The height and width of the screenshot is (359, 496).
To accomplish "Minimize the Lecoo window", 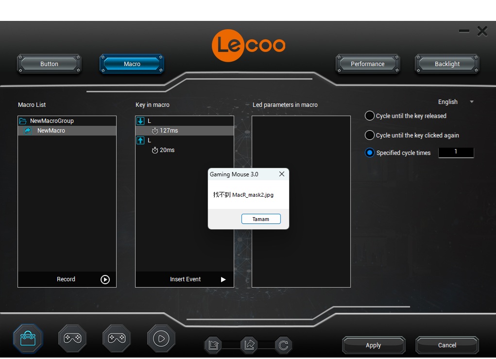I will coord(464,31).
